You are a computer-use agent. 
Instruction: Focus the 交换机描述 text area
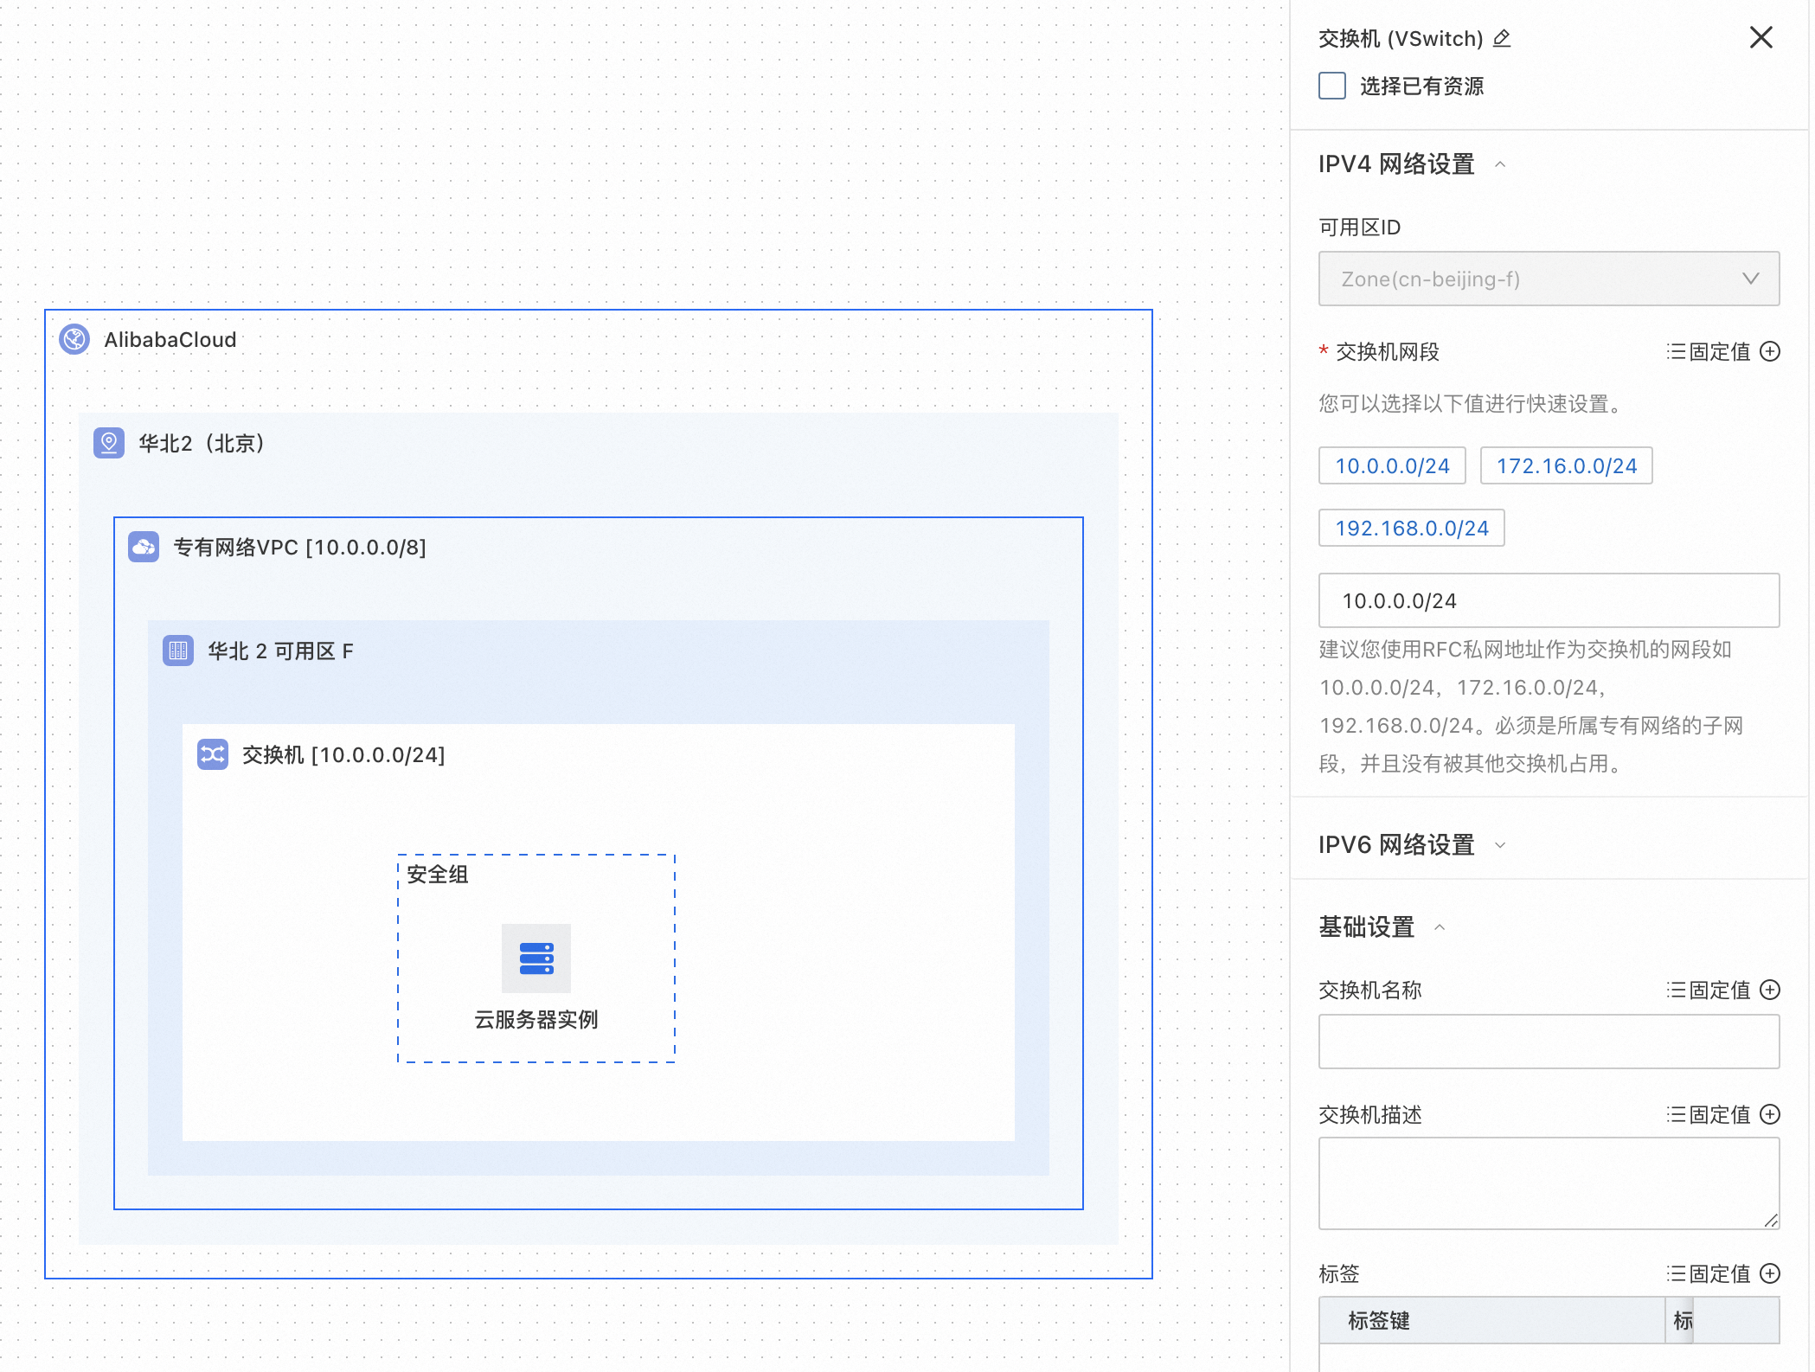click(1549, 1183)
